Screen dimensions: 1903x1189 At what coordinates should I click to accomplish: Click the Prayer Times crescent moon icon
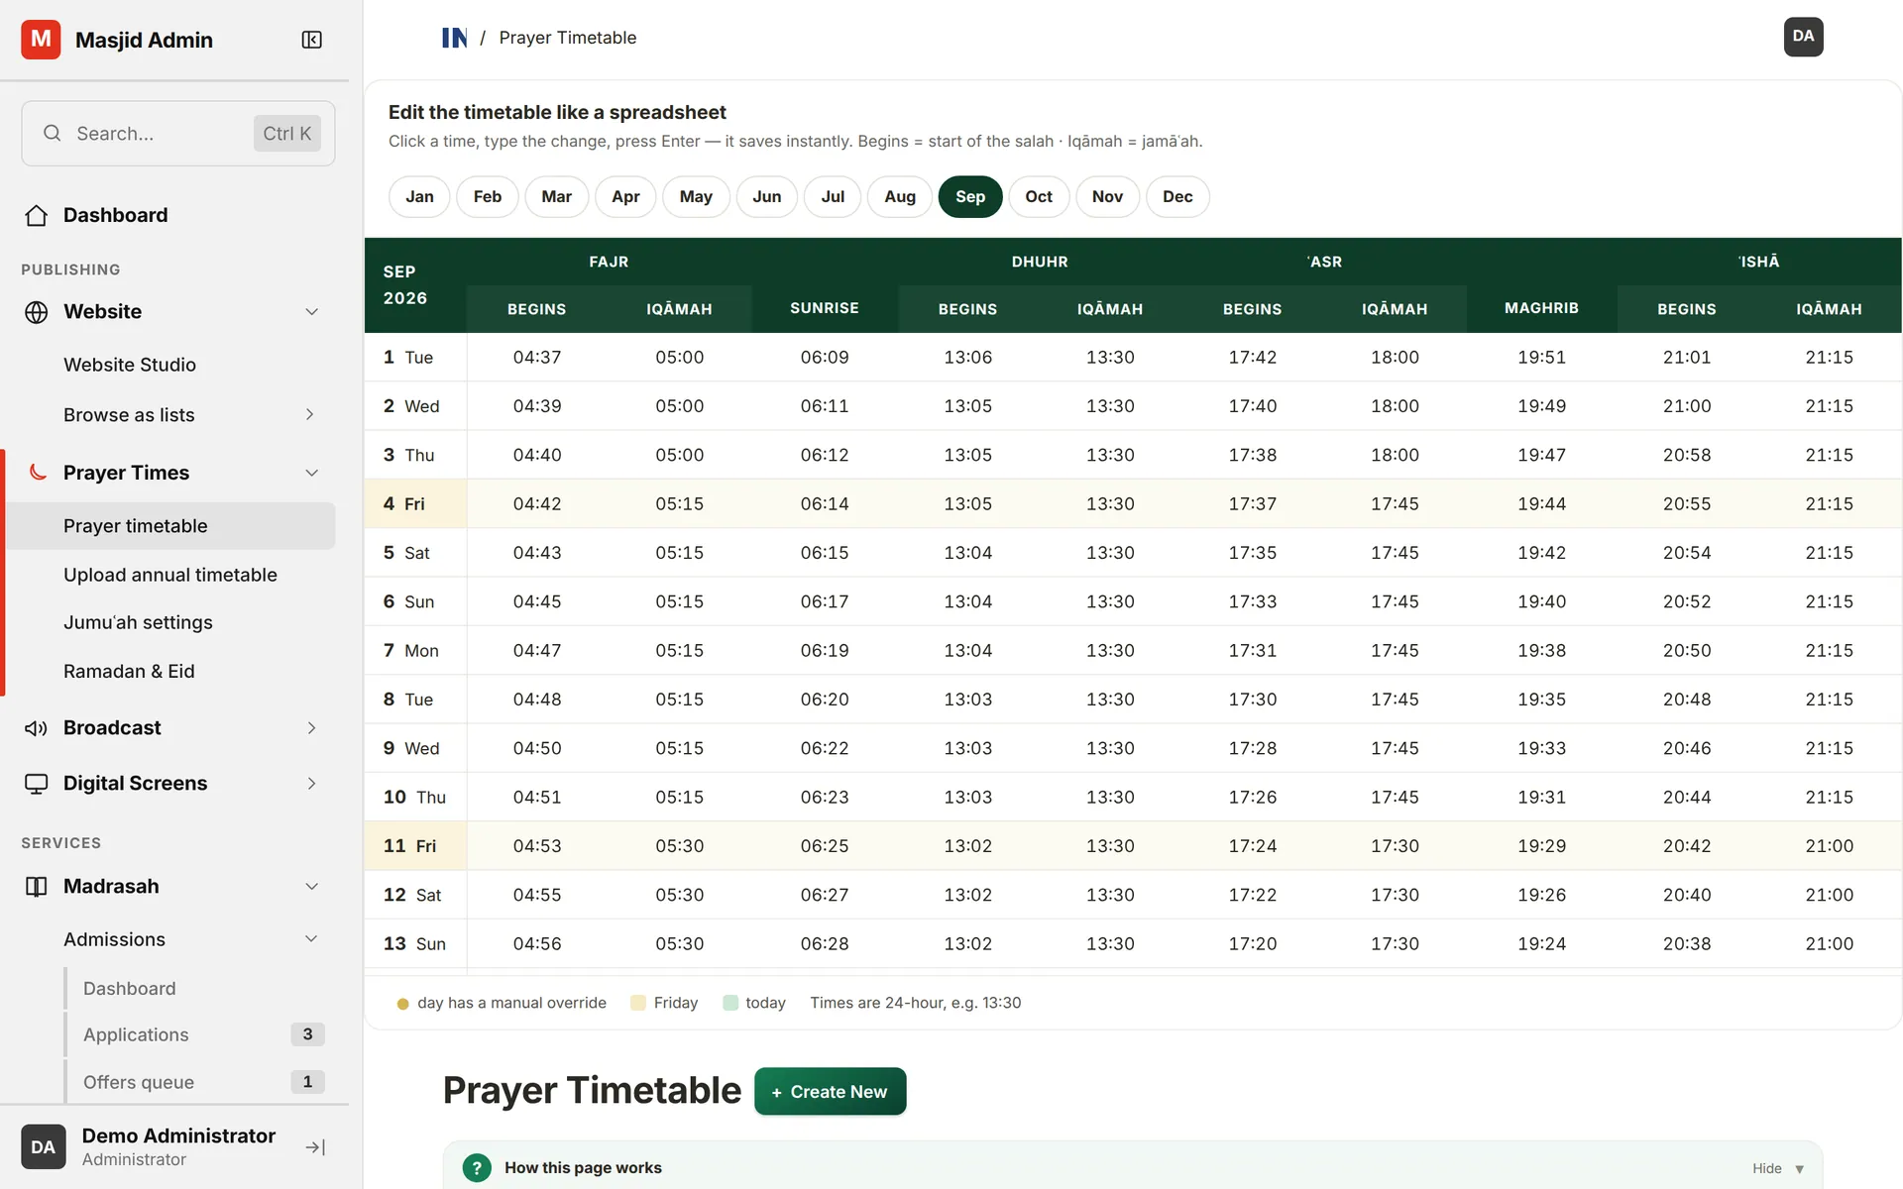pos(38,472)
